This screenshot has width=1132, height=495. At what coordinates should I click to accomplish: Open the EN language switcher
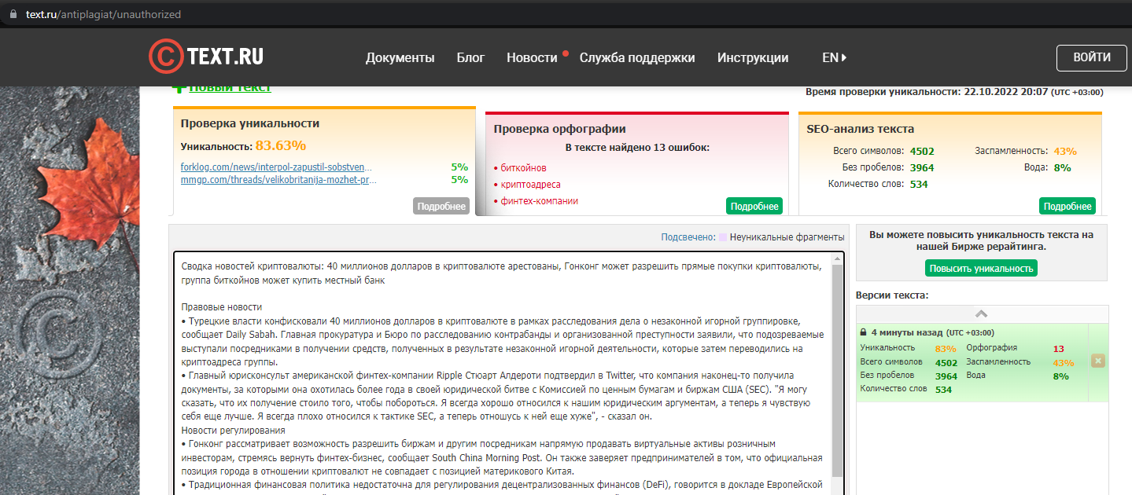pyautogui.click(x=834, y=57)
